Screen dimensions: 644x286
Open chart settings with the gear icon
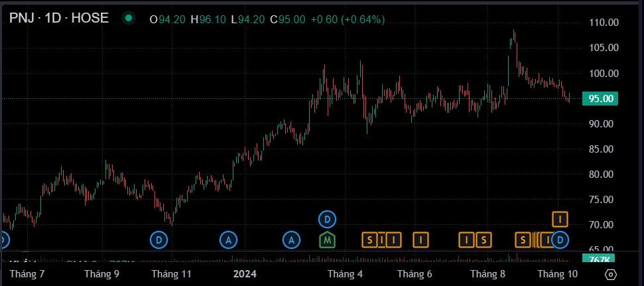coord(611,274)
